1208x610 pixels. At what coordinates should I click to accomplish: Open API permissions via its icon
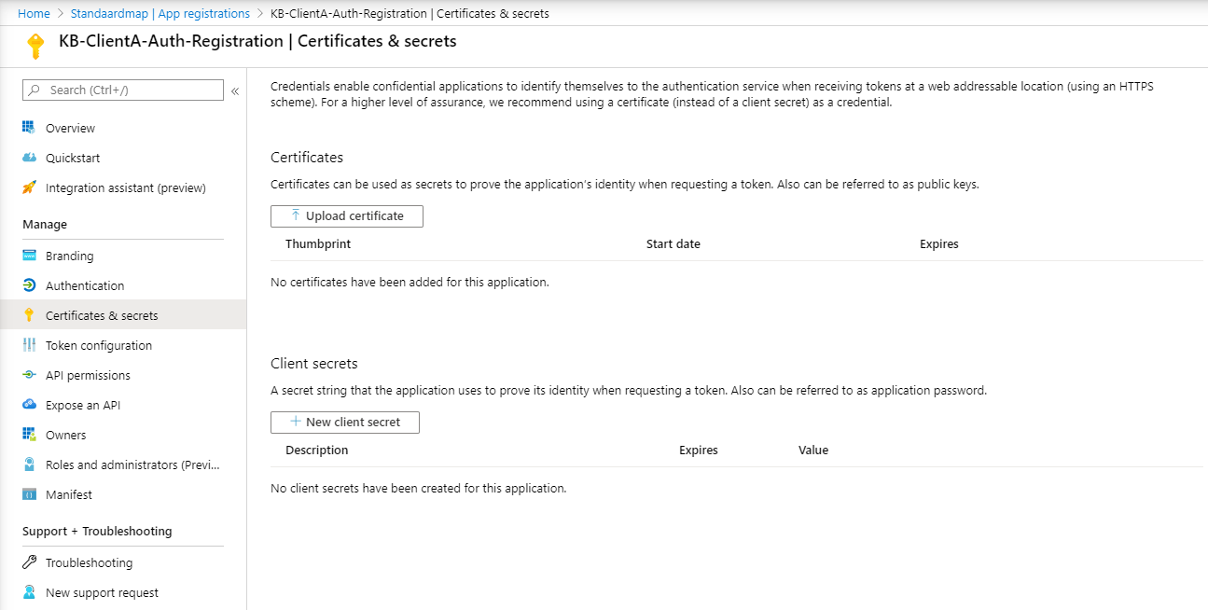(31, 374)
